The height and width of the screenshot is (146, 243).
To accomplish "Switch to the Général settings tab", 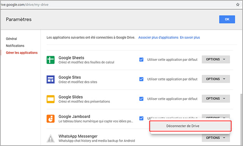I will [11, 39].
